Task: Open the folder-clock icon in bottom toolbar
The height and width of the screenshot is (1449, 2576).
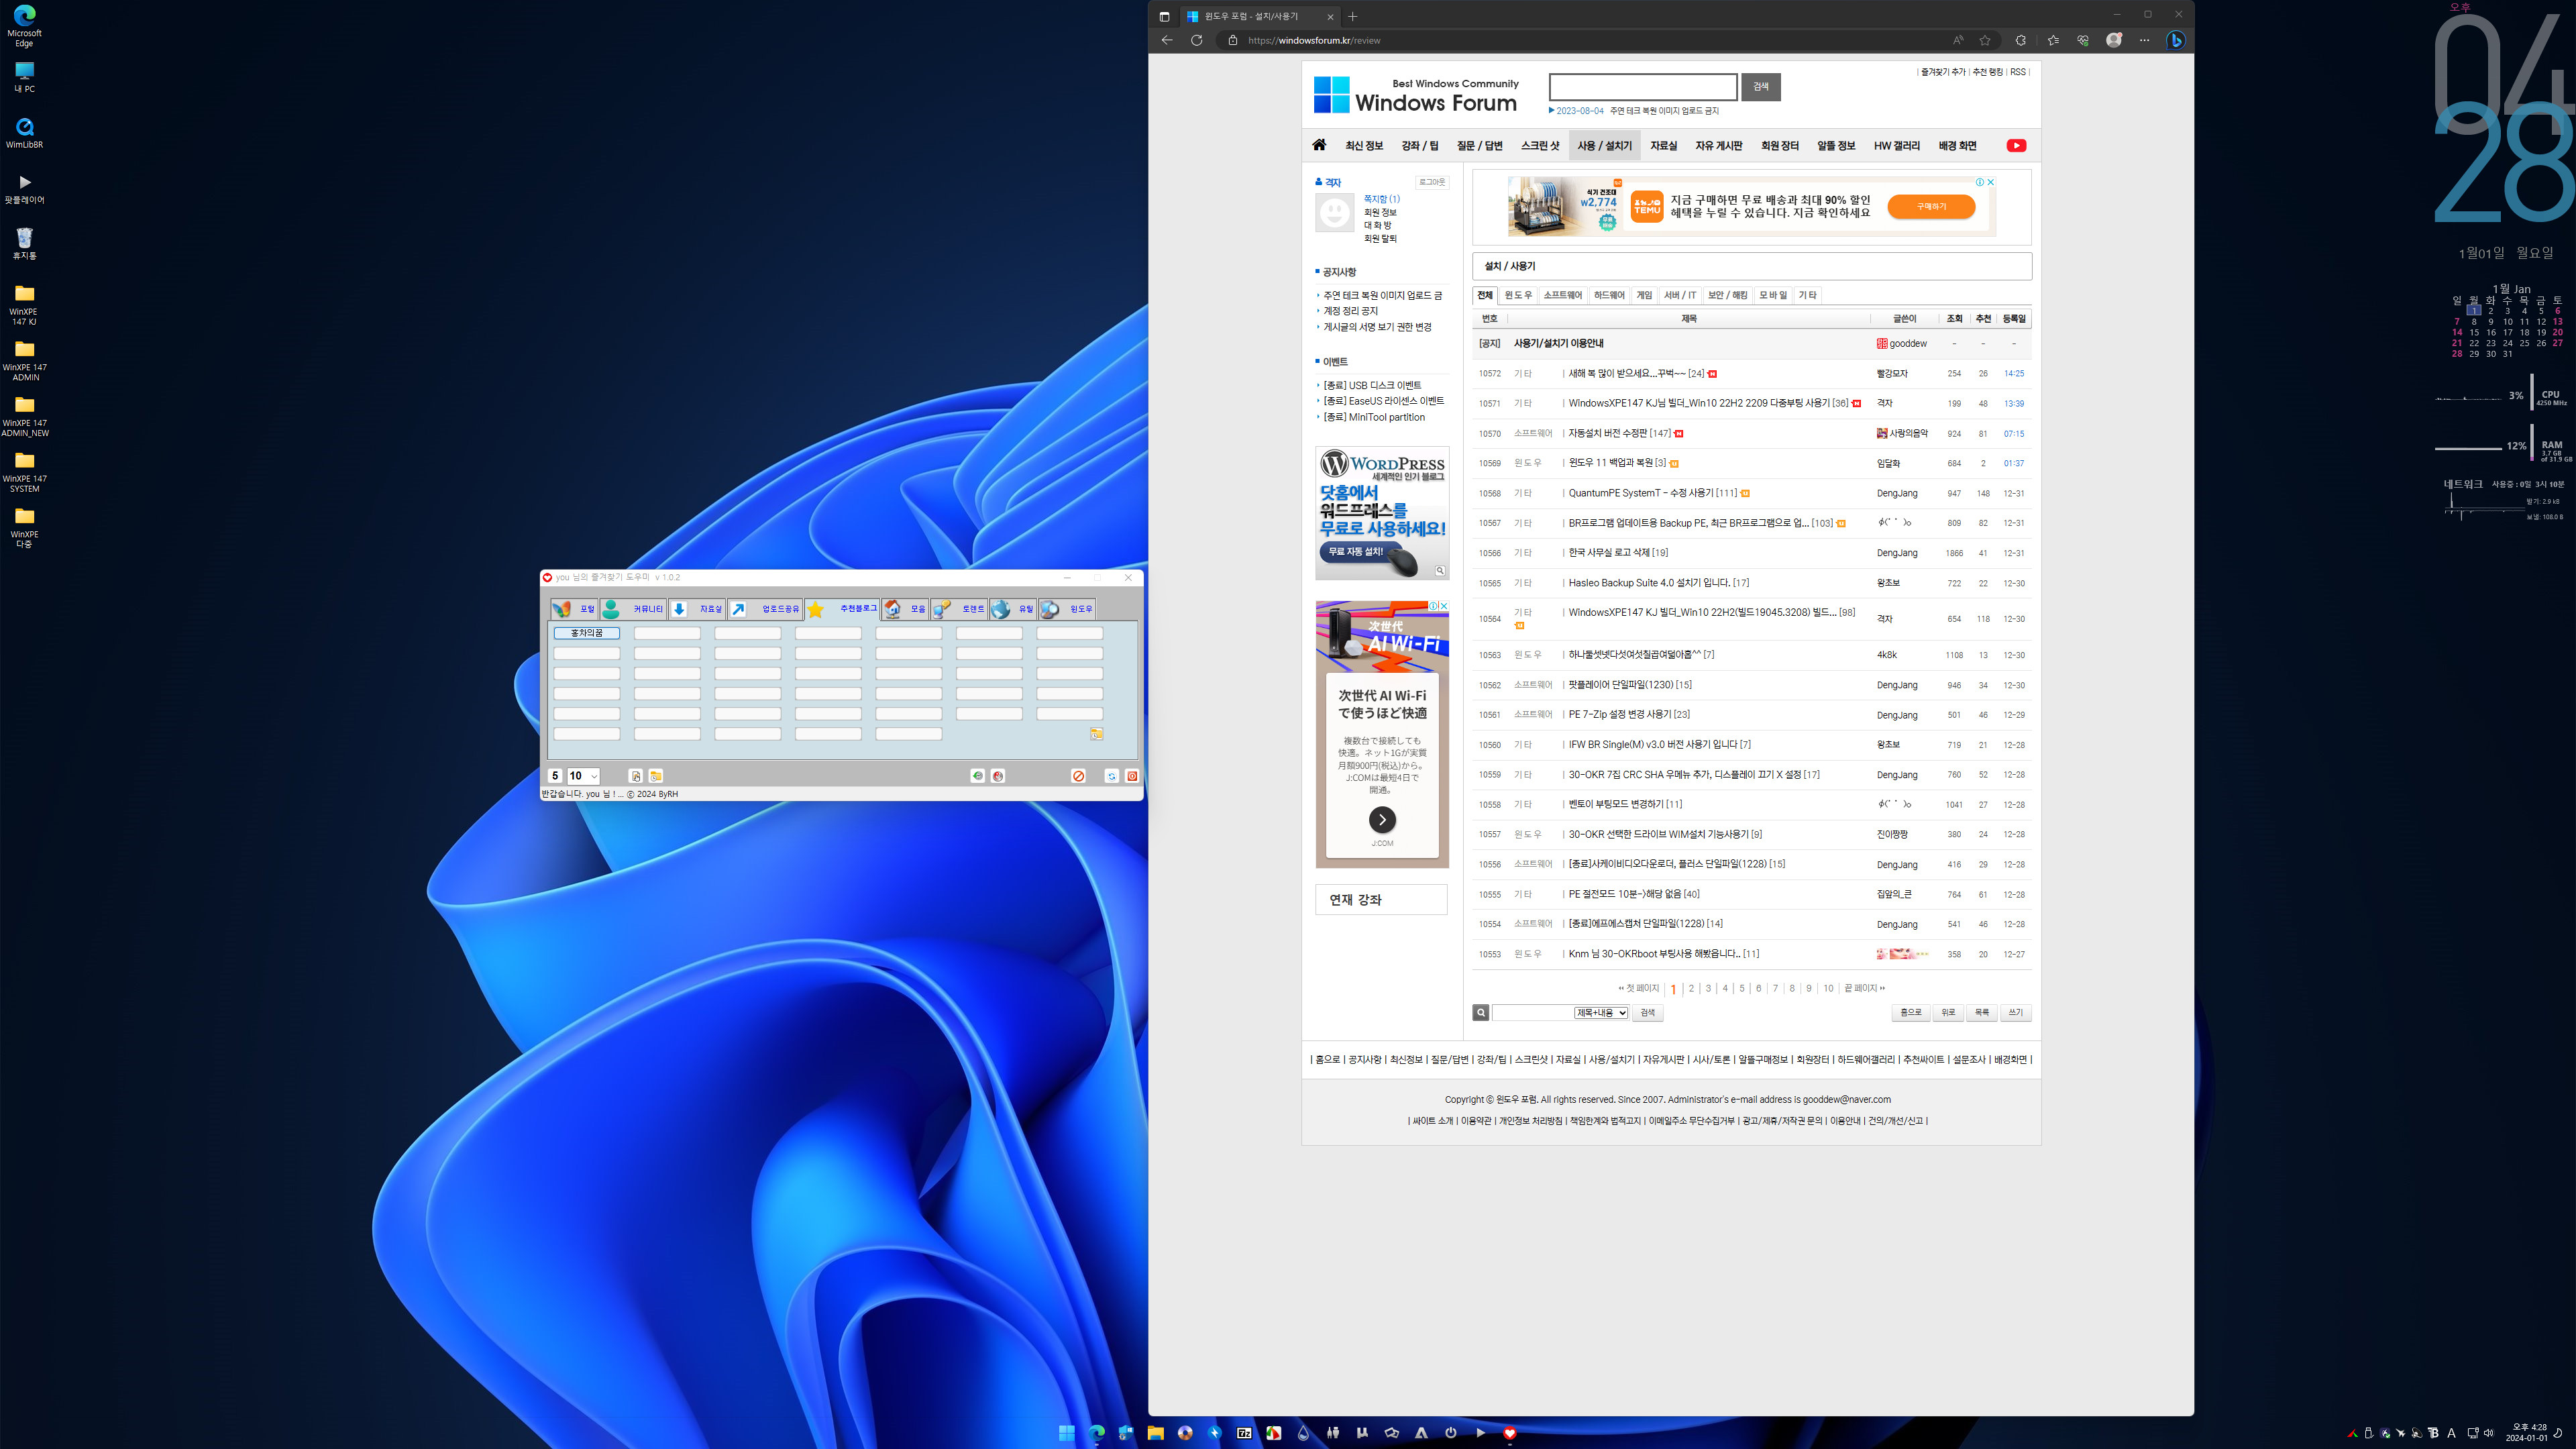Action: [x=656, y=776]
